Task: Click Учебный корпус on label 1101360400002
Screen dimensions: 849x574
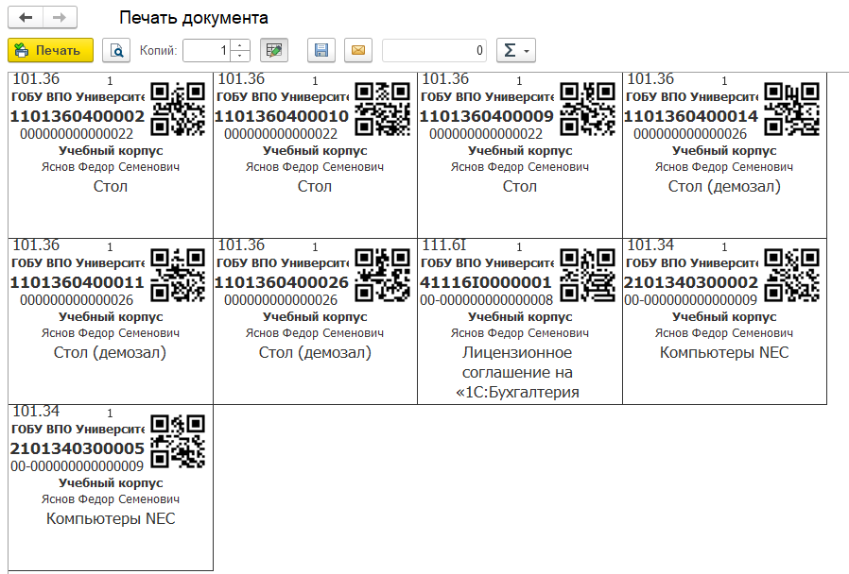Action: click(x=111, y=151)
